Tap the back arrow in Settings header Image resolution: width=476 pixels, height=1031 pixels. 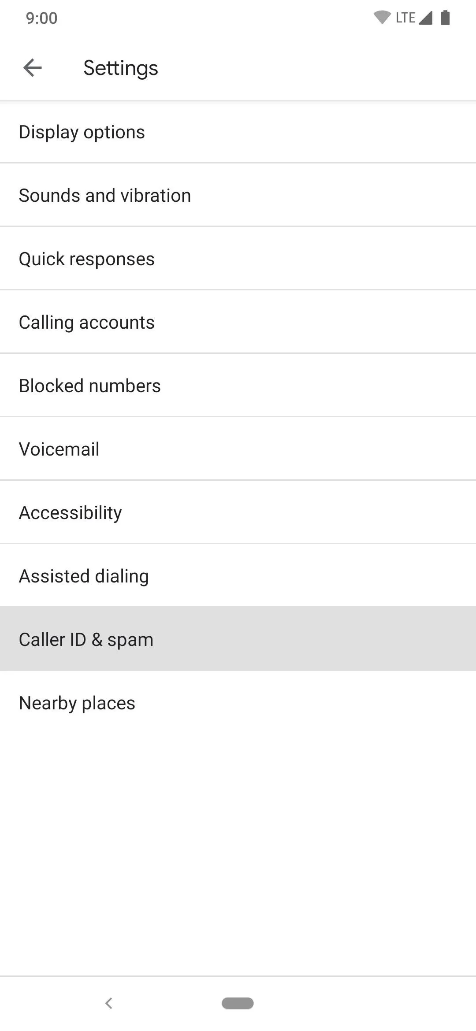pos(33,68)
